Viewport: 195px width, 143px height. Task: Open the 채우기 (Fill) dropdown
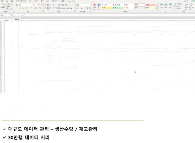178,6
